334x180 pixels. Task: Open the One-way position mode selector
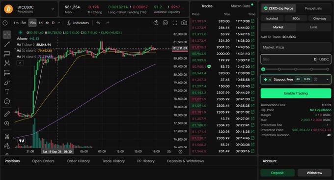click(x=320, y=19)
